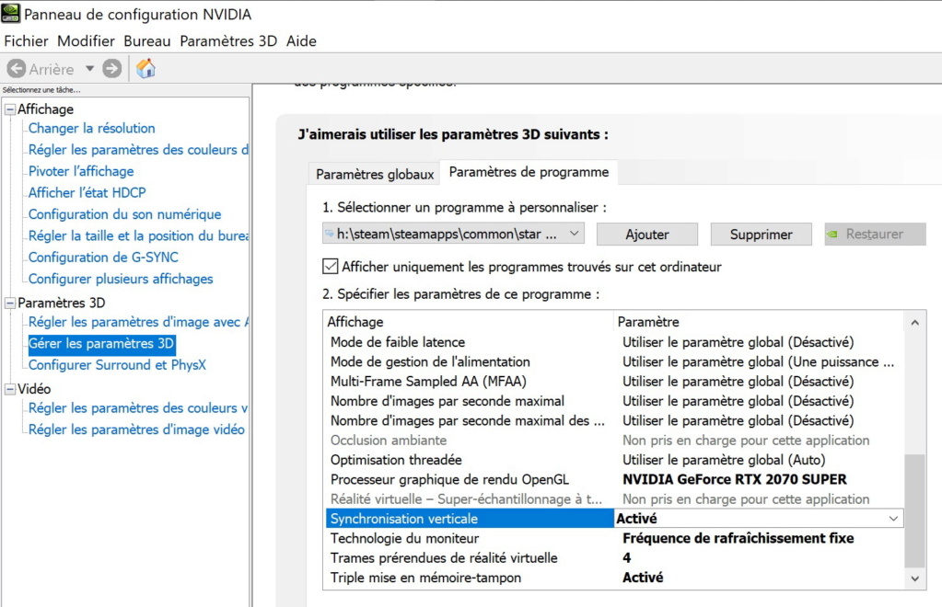Viewport: 942px width, 607px height.
Task: Go back with the Arrière arrow icon
Action: pos(17,69)
